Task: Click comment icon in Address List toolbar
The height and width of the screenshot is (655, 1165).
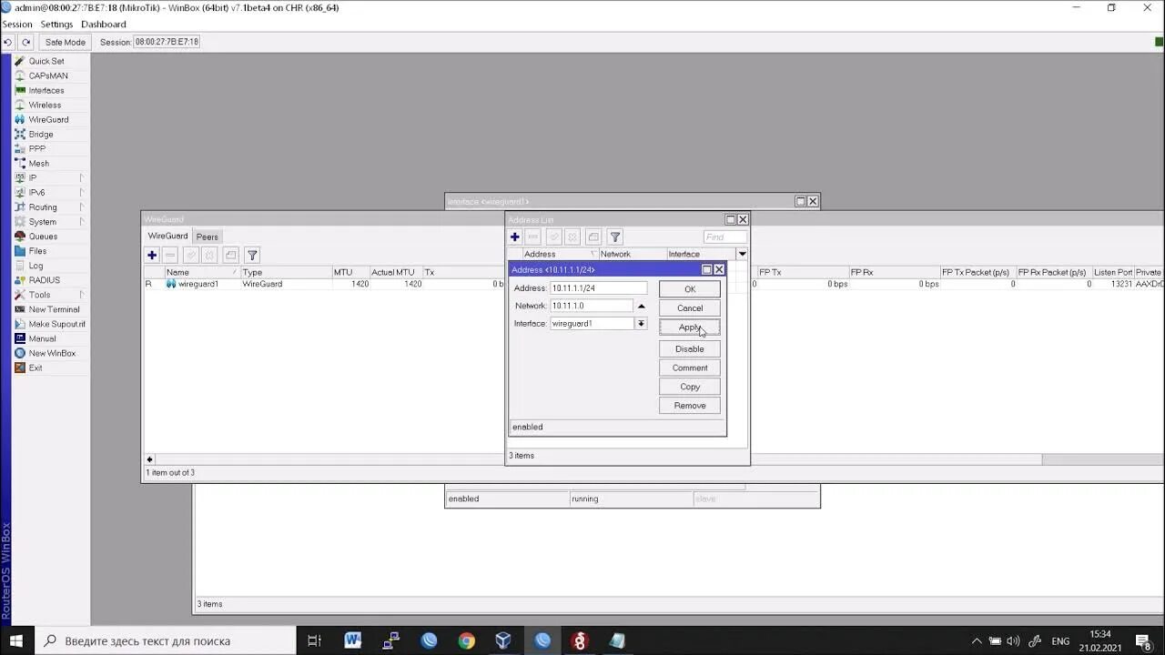Action: tap(593, 237)
